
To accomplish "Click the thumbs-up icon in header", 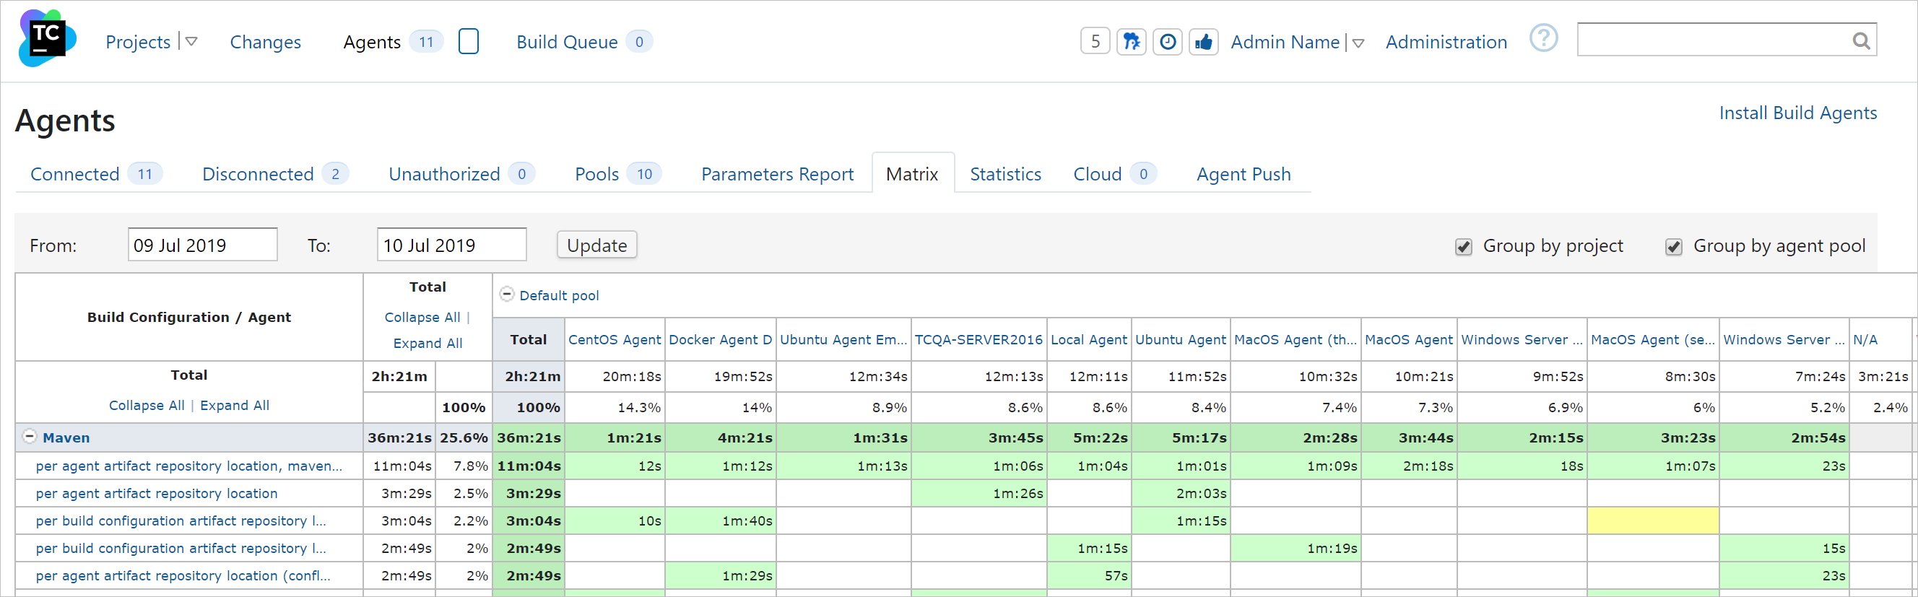I will [x=1203, y=42].
